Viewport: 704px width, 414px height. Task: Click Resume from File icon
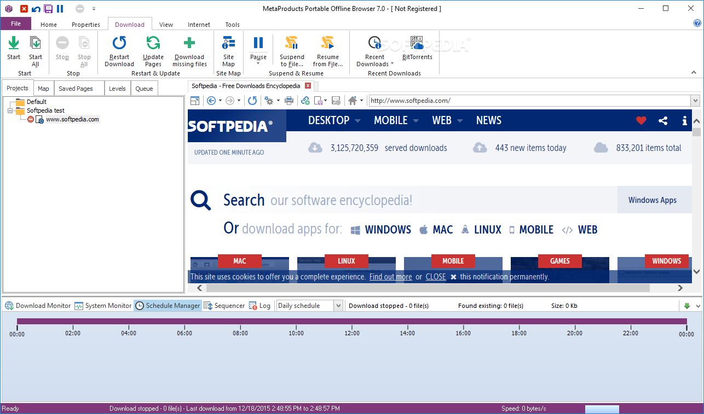click(x=327, y=43)
